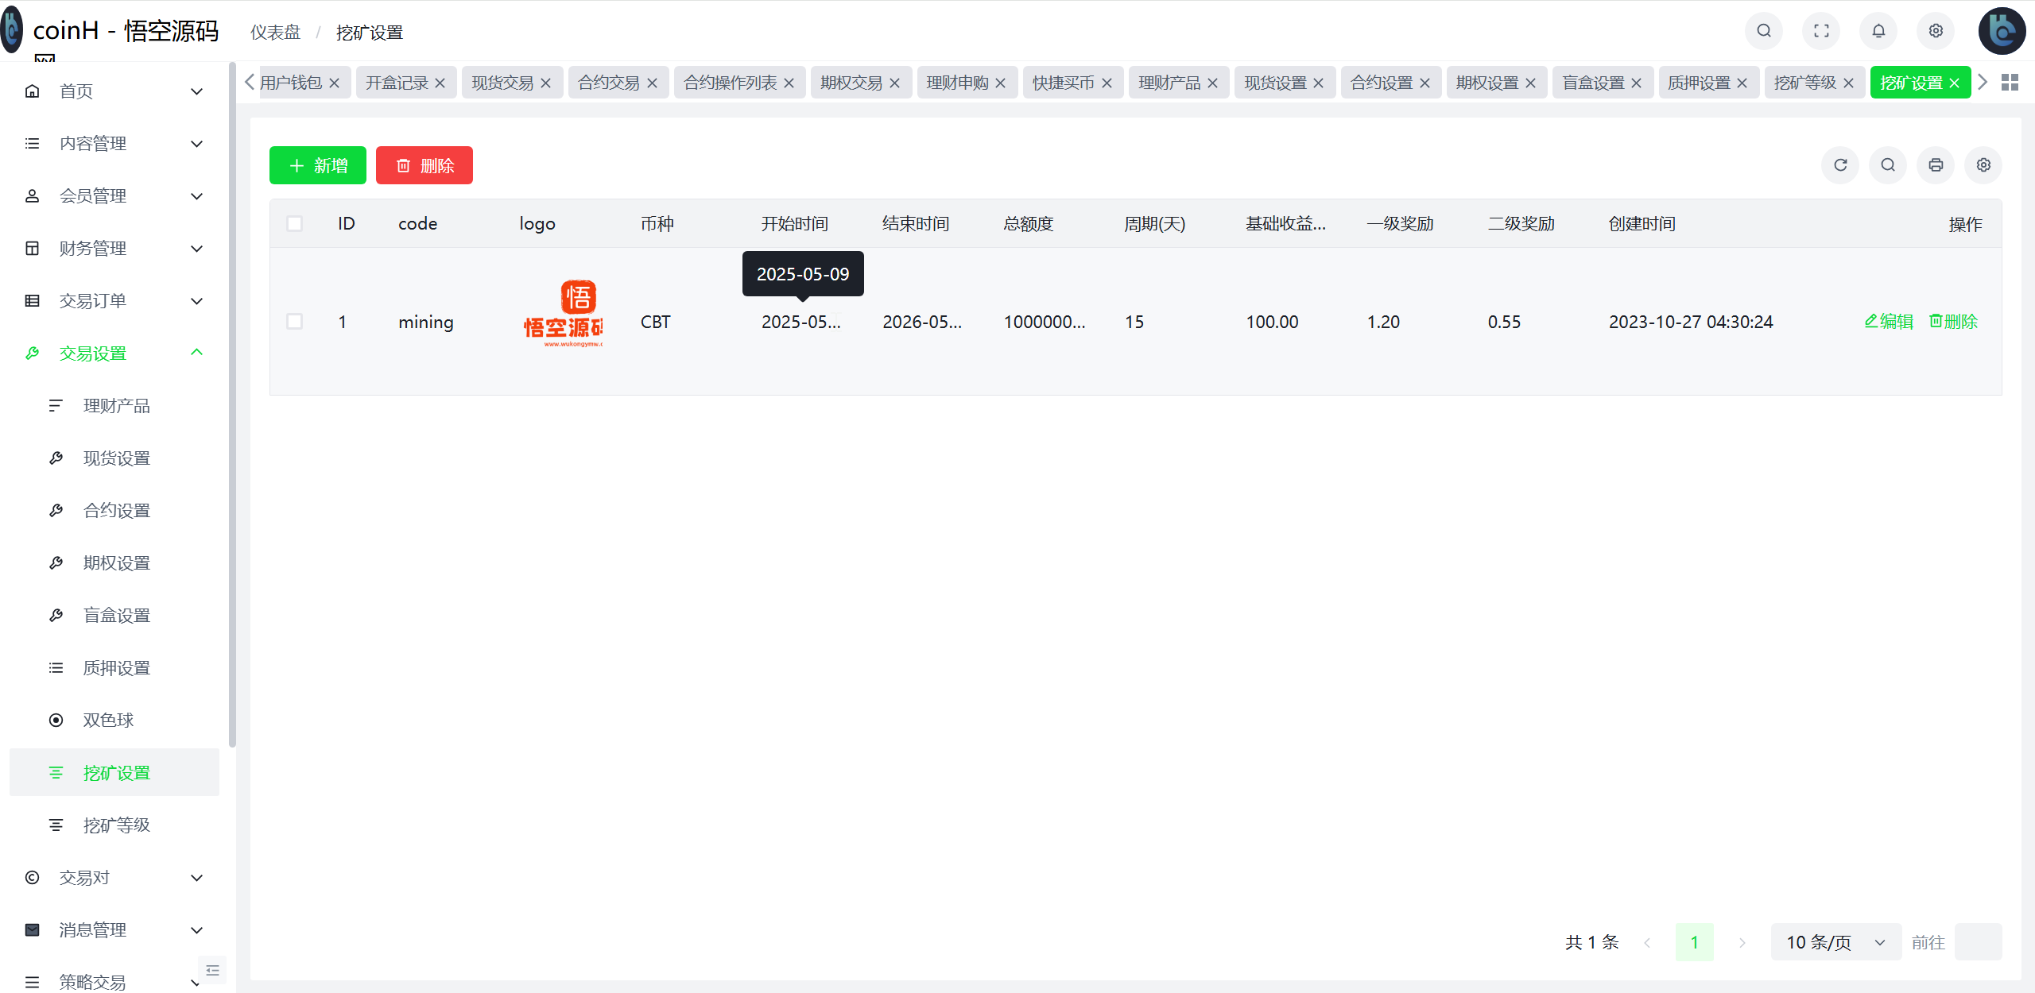Open 合约设置 in sidebar

point(114,511)
